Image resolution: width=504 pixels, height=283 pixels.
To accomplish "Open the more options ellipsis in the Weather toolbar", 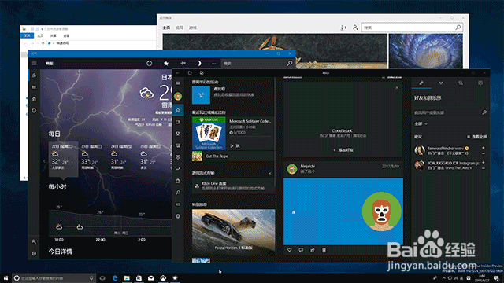I will [x=213, y=64].
